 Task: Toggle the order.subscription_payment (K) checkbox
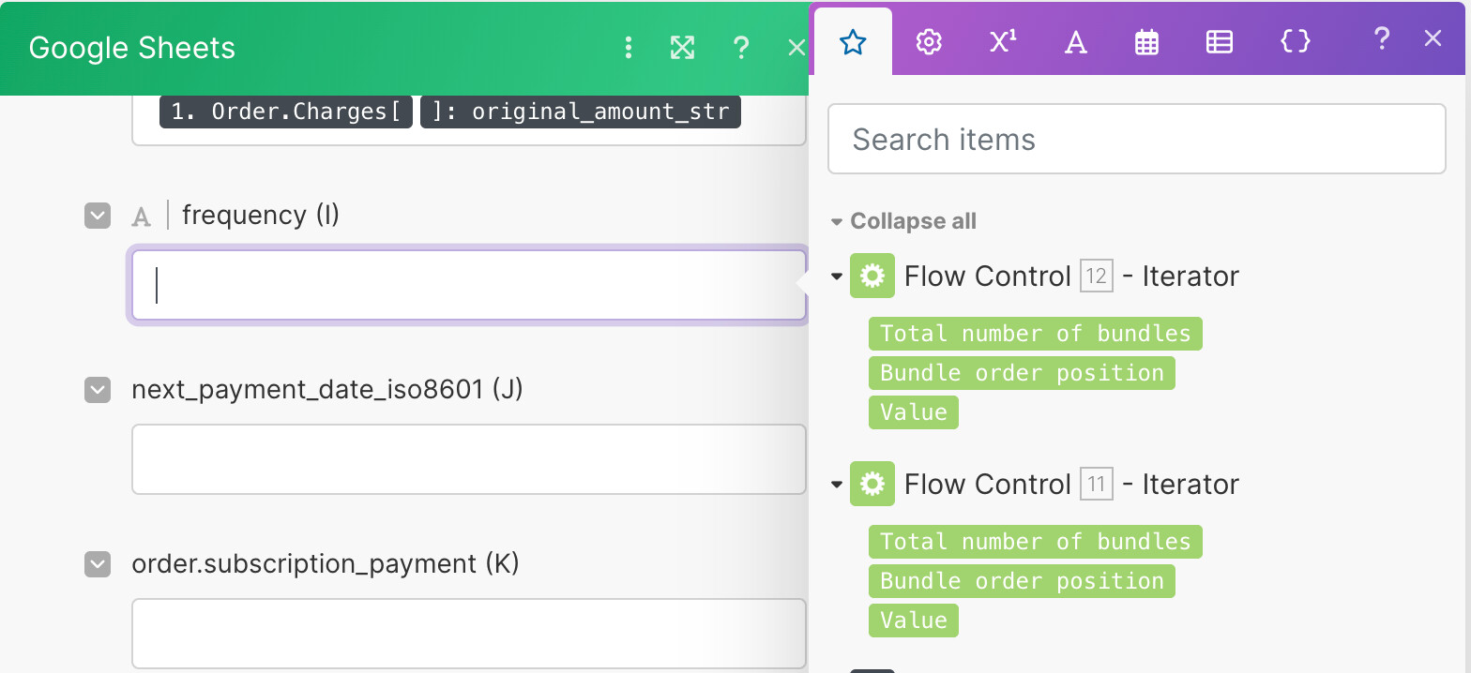click(x=98, y=564)
